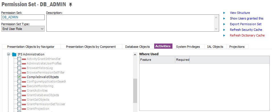Switch to the Database Objects tab
The height and width of the screenshot is (112, 272).
click(137, 47)
